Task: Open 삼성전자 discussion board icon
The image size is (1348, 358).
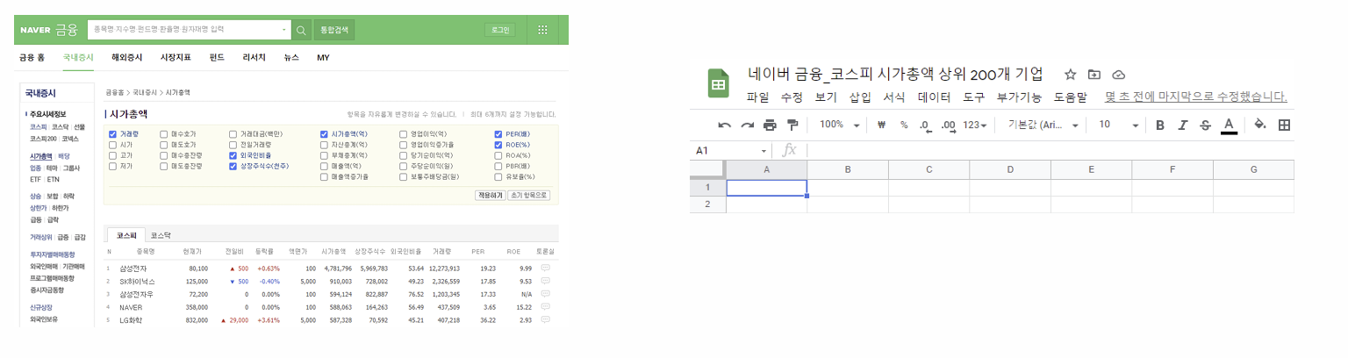Action: pos(545,268)
